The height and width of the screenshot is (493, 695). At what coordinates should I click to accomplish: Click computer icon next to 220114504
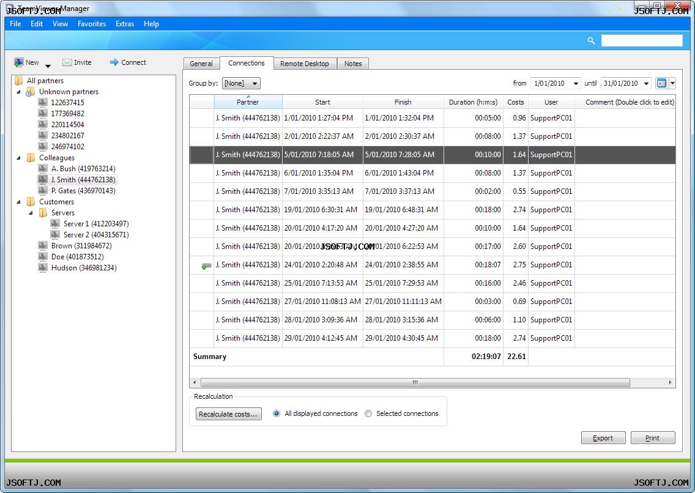pyautogui.click(x=43, y=124)
